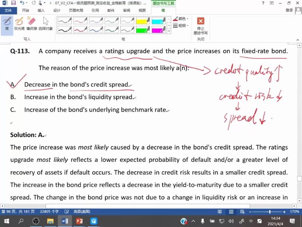This screenshot has height=227, width=302.
Task: Click the vertical scrollbar down arrow
Action: pyautogui.click(x=299, y=201)
